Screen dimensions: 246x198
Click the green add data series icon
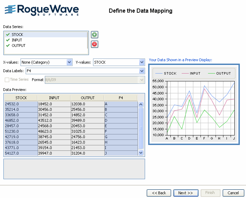pyautogui.click(x=94, y=35)
